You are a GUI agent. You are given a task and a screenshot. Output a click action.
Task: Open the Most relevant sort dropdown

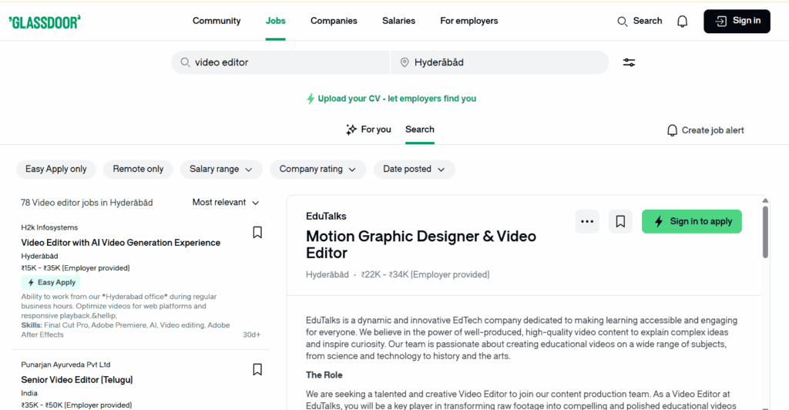pos(226,202)
